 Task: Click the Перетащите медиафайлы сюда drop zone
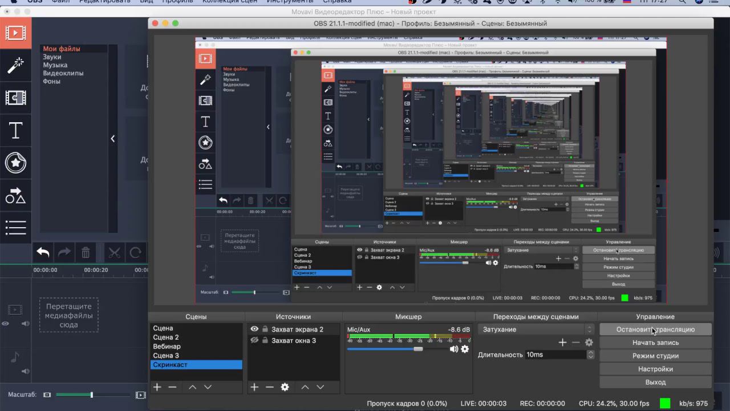68,316
